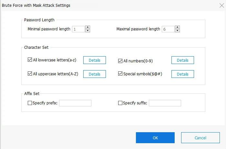226x149 pixels.
Task: Enable the Specify suffix checkbox
Action: 120,103
